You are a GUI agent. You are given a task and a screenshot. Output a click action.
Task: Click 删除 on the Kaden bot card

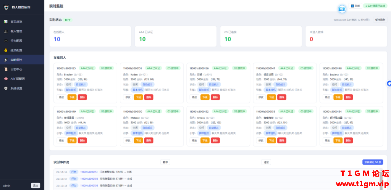pos(149,97)
